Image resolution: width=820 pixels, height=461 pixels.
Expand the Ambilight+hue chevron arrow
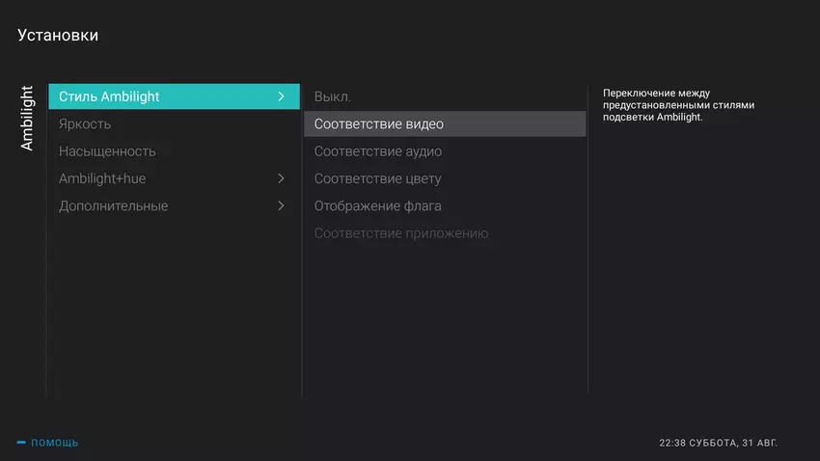pyautogui.click(x=281, y=178)
